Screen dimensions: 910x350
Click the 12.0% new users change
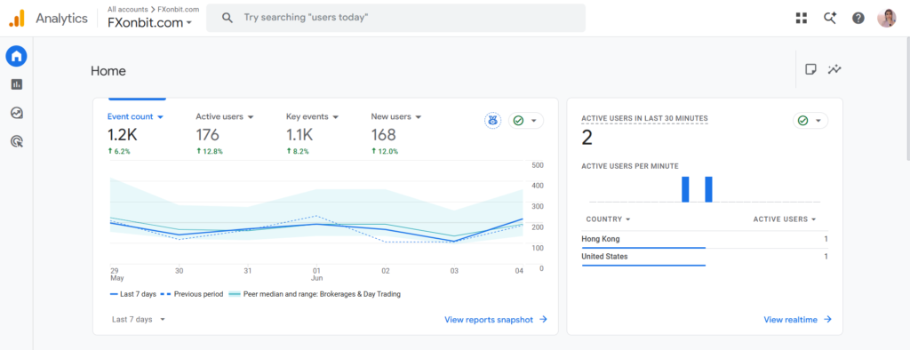[x=385, y=152]
